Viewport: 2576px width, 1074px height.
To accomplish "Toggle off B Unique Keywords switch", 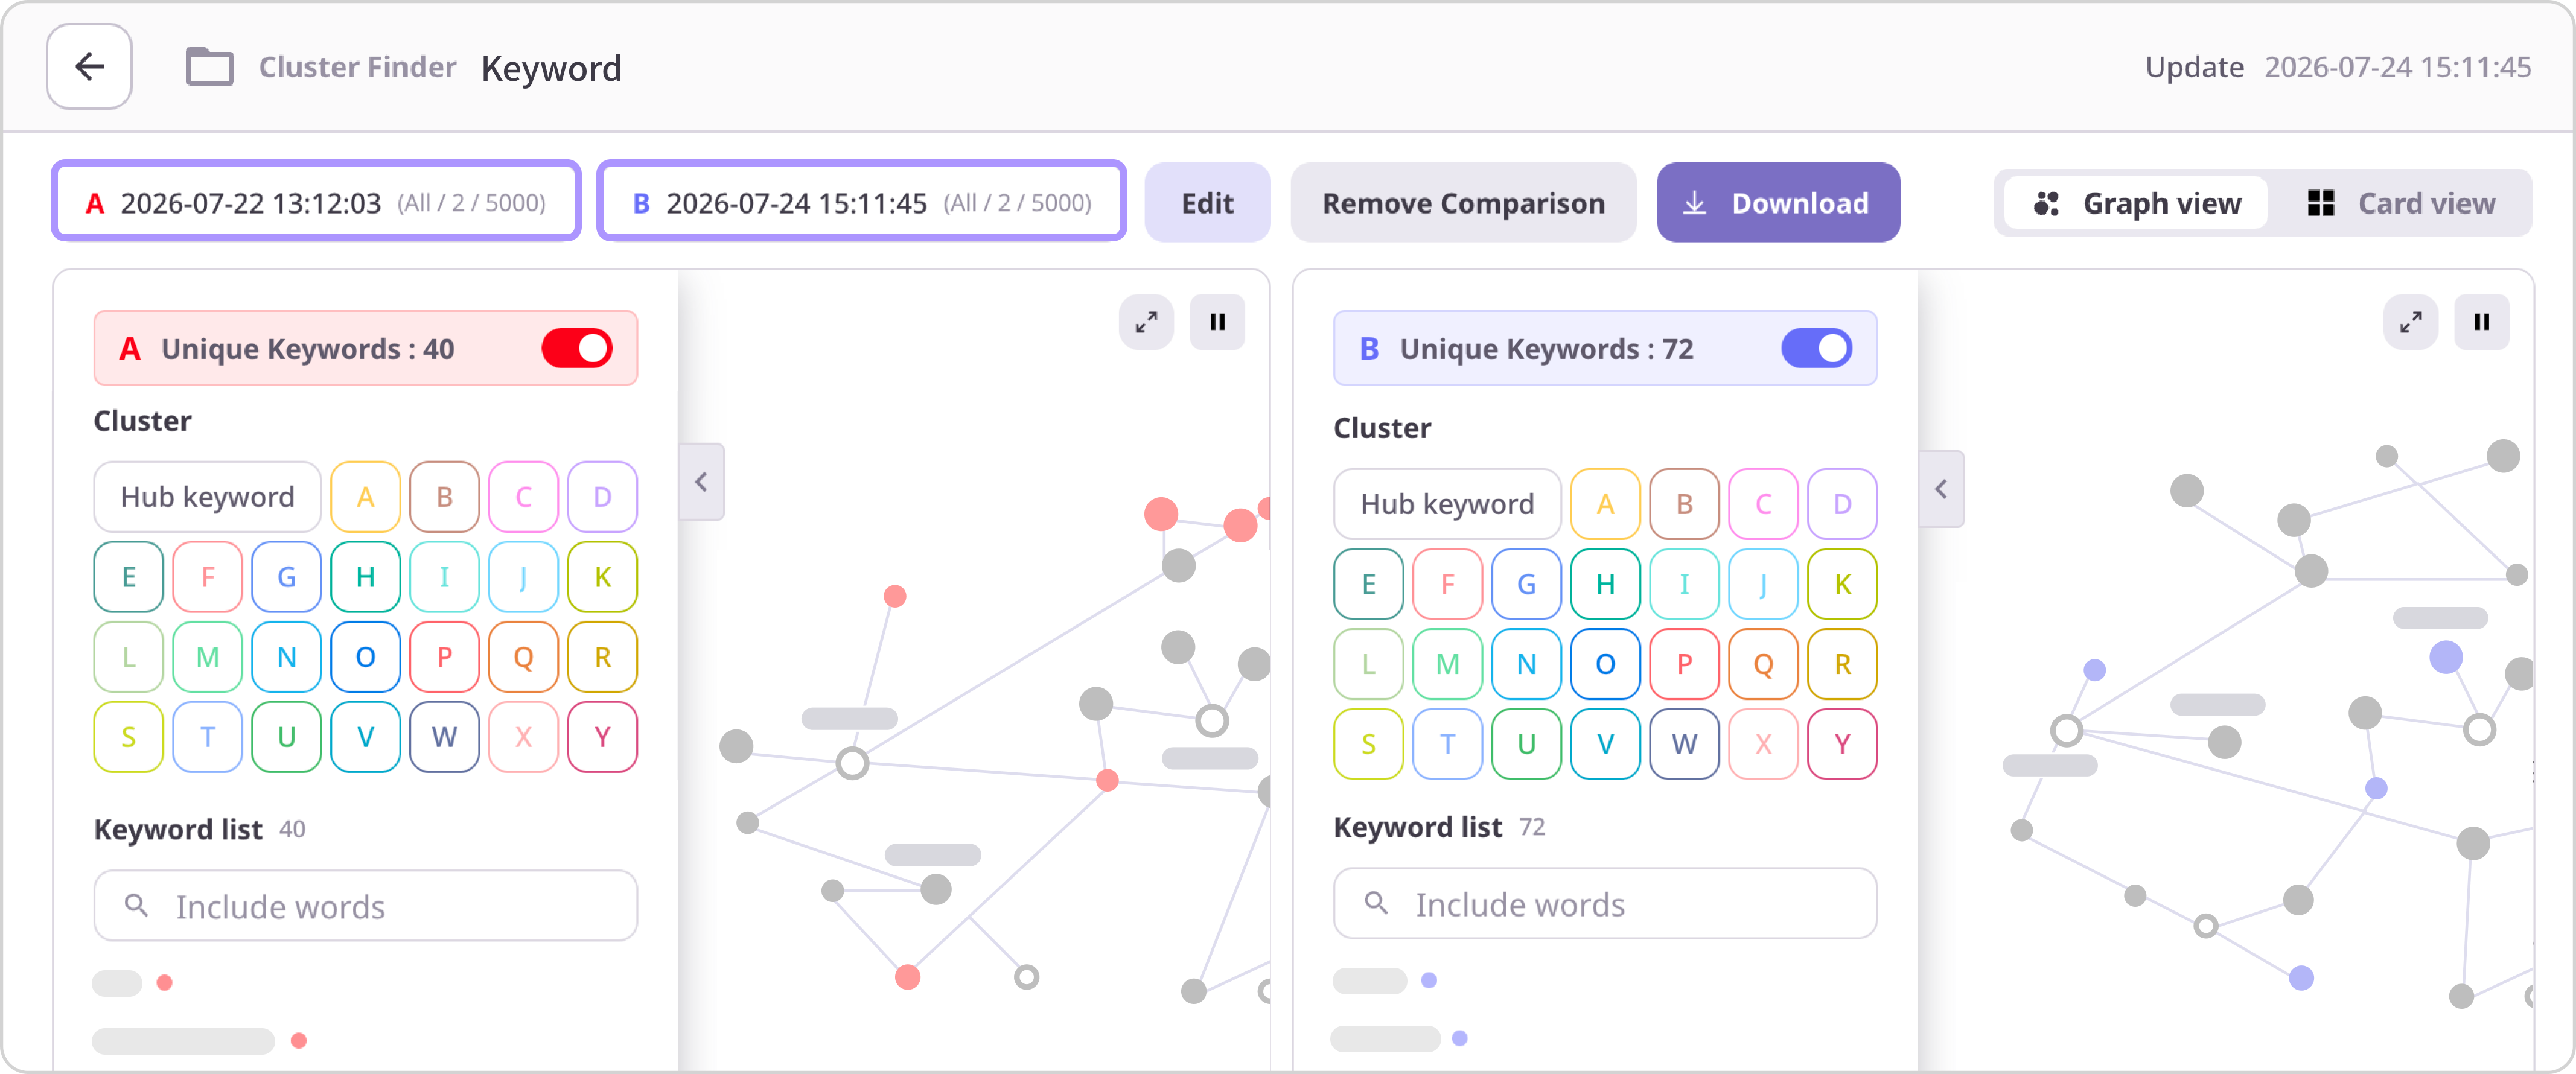I will click(x=1817, y=348).
